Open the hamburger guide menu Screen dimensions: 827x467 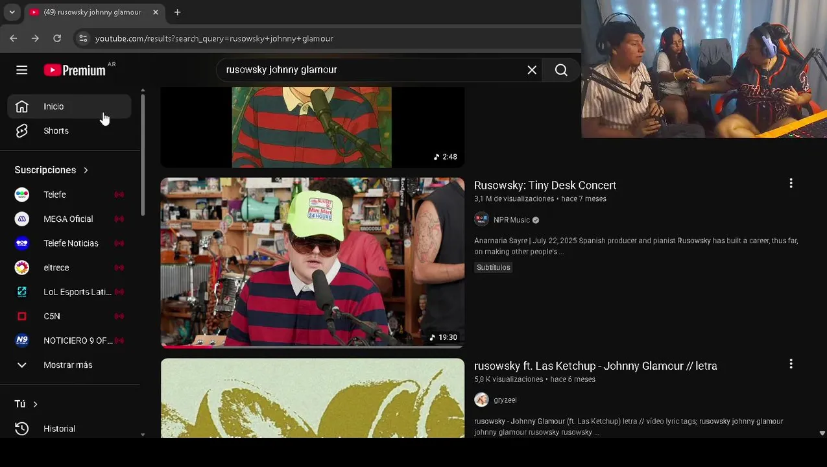point(21,70)
